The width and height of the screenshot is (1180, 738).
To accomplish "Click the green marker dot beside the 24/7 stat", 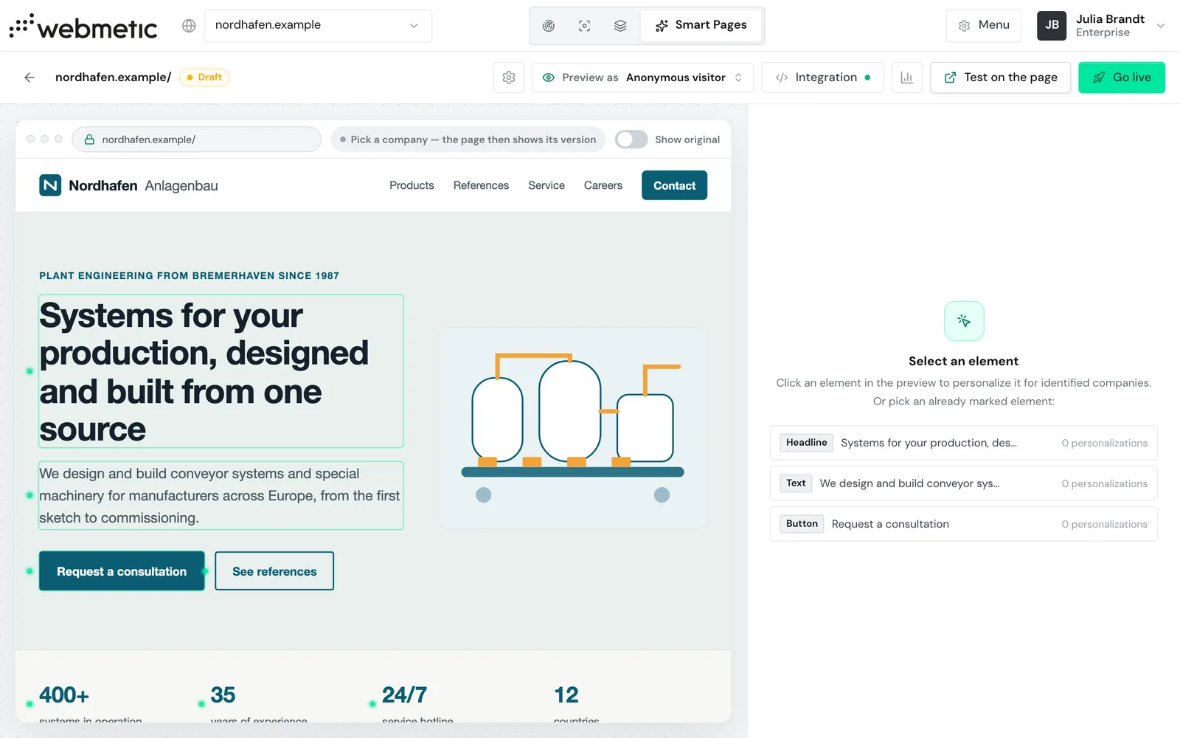I will (x=372, y=704).
